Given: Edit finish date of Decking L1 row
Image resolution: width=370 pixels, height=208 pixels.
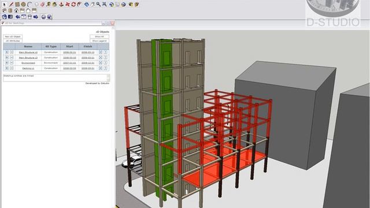Looking at the screenshot, I should [x=88, y=68].
